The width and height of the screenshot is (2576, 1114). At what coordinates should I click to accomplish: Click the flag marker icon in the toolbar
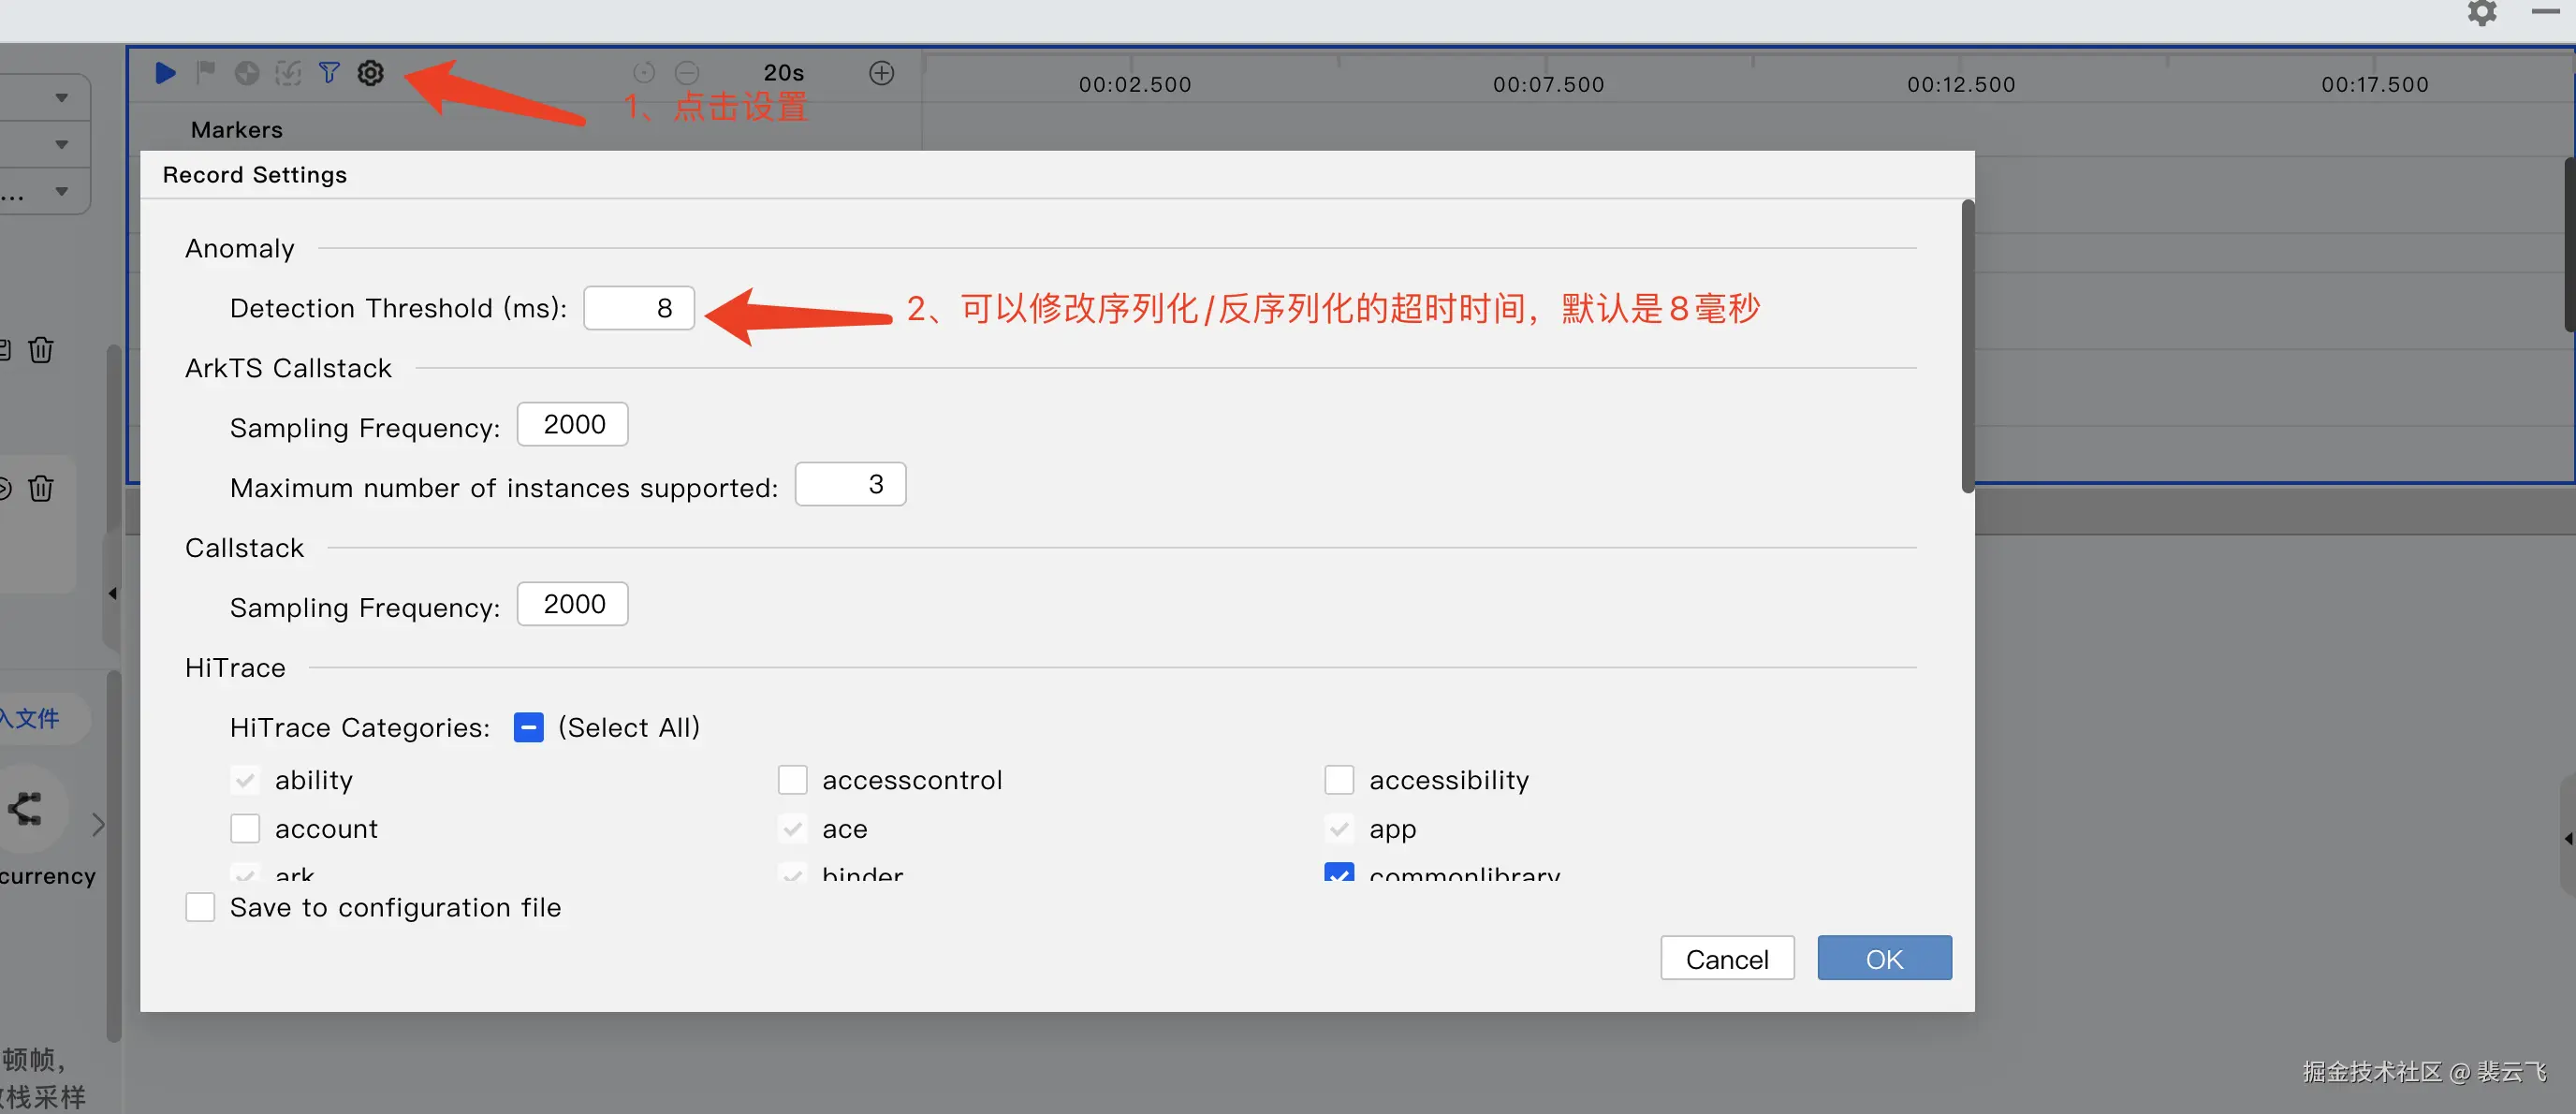(x=206, y=72)
